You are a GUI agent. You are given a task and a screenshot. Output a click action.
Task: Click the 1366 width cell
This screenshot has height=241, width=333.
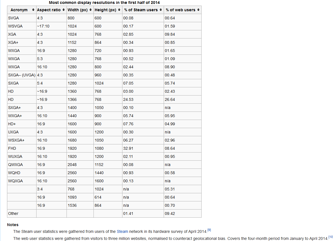(80, 99)
